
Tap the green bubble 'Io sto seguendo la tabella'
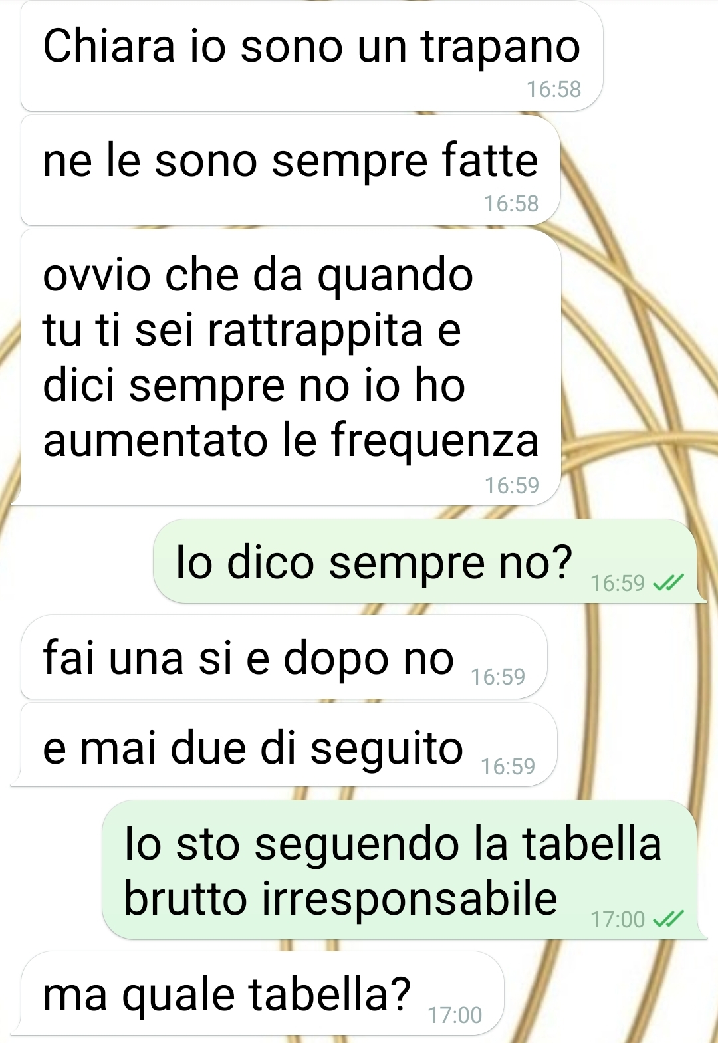coord(400,870)
